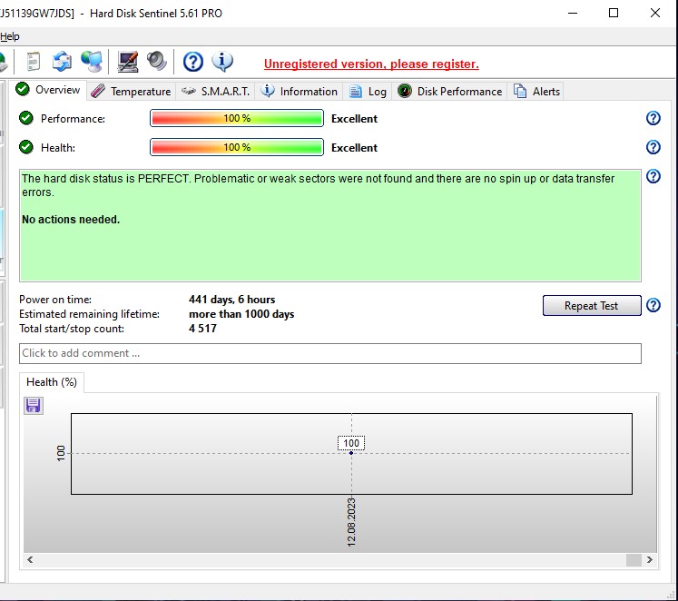This screenshot has height=601, width=678.
Task: Click the send test report envelope icon
Action: coord(62,62)
